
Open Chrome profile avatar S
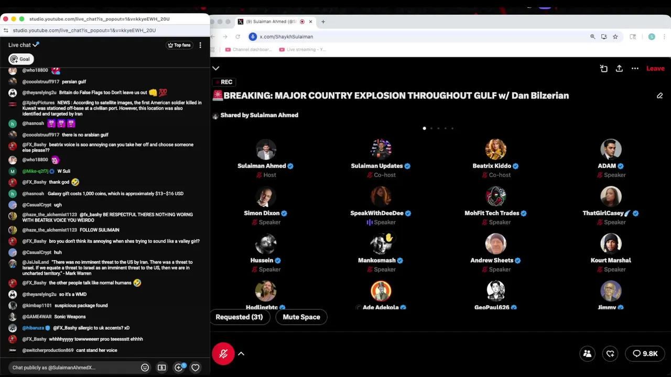pos(652,37)
